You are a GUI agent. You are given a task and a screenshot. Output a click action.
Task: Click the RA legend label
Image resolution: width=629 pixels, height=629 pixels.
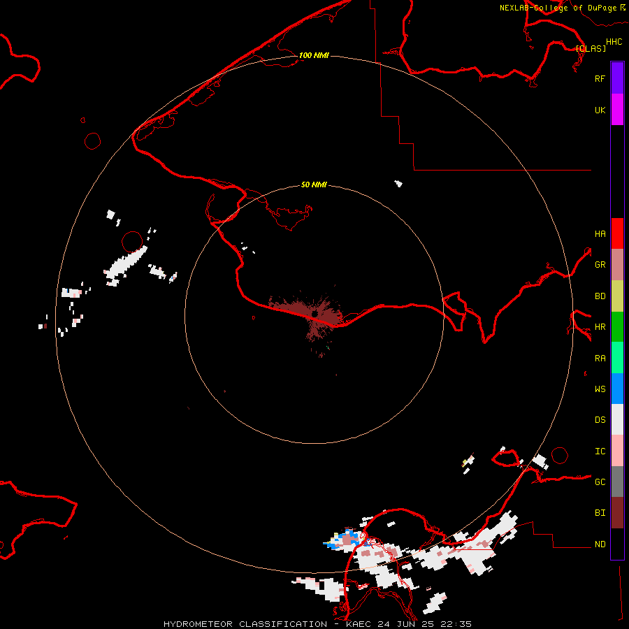coord(600,359)
